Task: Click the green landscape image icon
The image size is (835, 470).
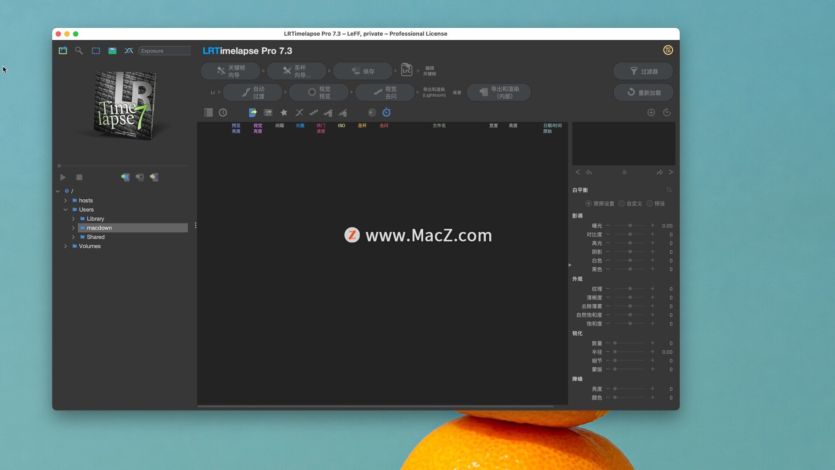Action: (112, 50)
